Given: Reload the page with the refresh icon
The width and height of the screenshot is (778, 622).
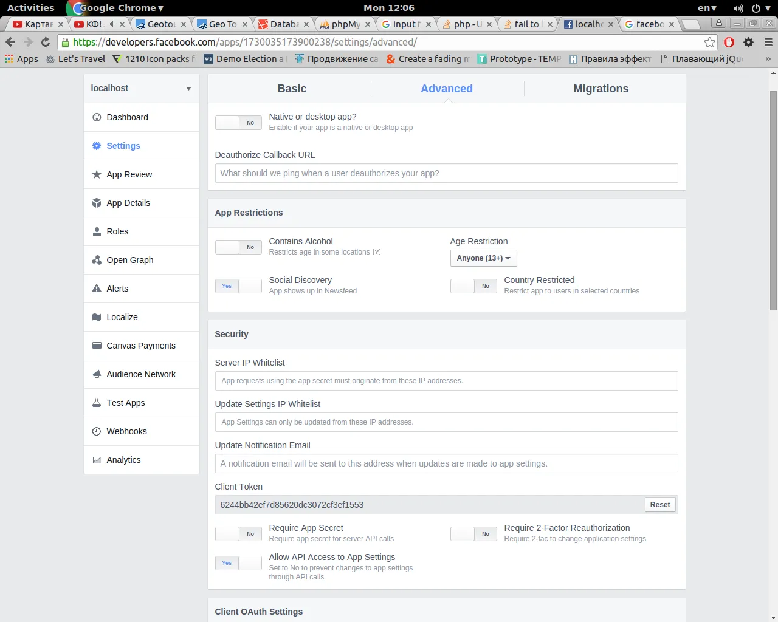Looking at the screenshot, I should [46, 42].
